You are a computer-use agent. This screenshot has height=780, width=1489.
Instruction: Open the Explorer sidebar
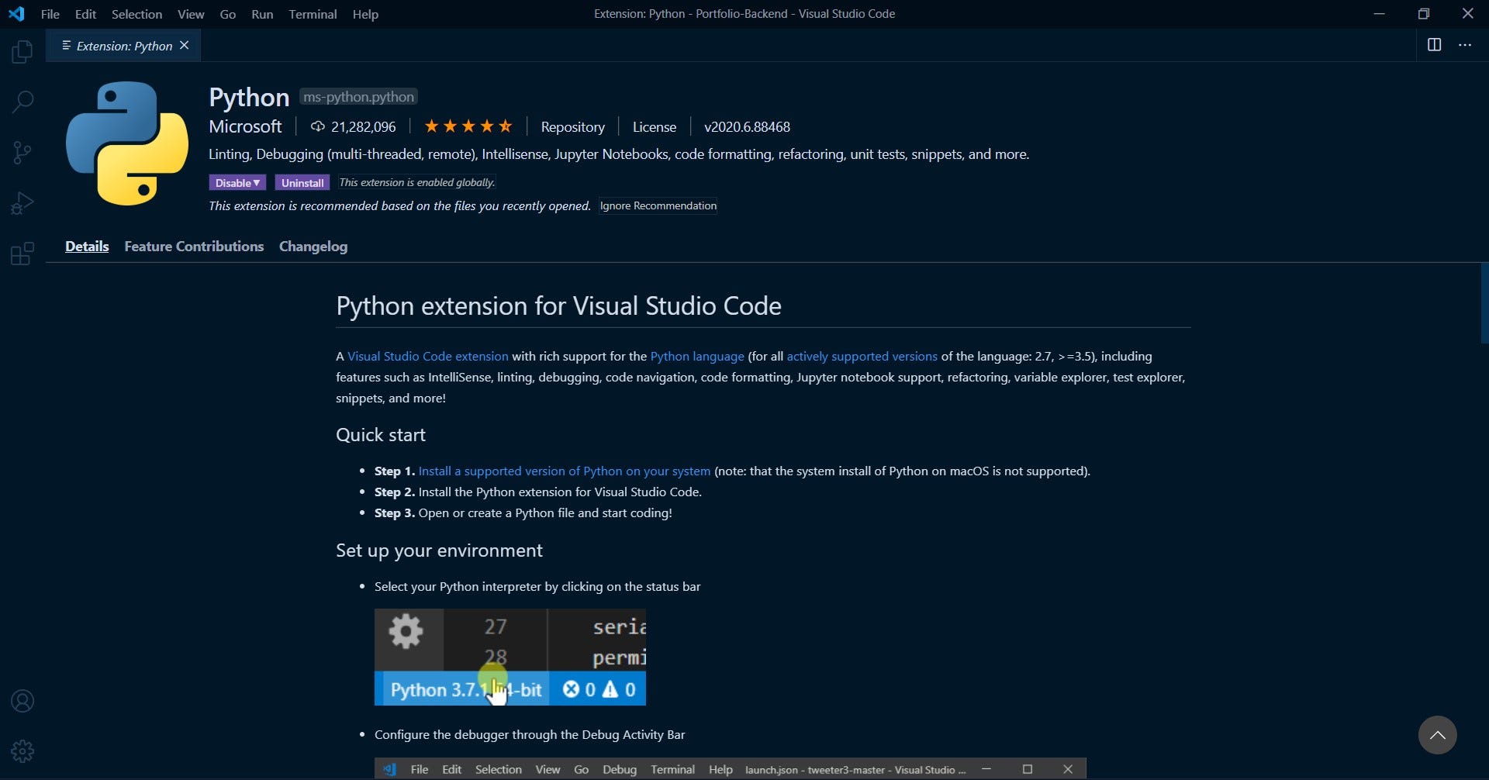[22, 51]
